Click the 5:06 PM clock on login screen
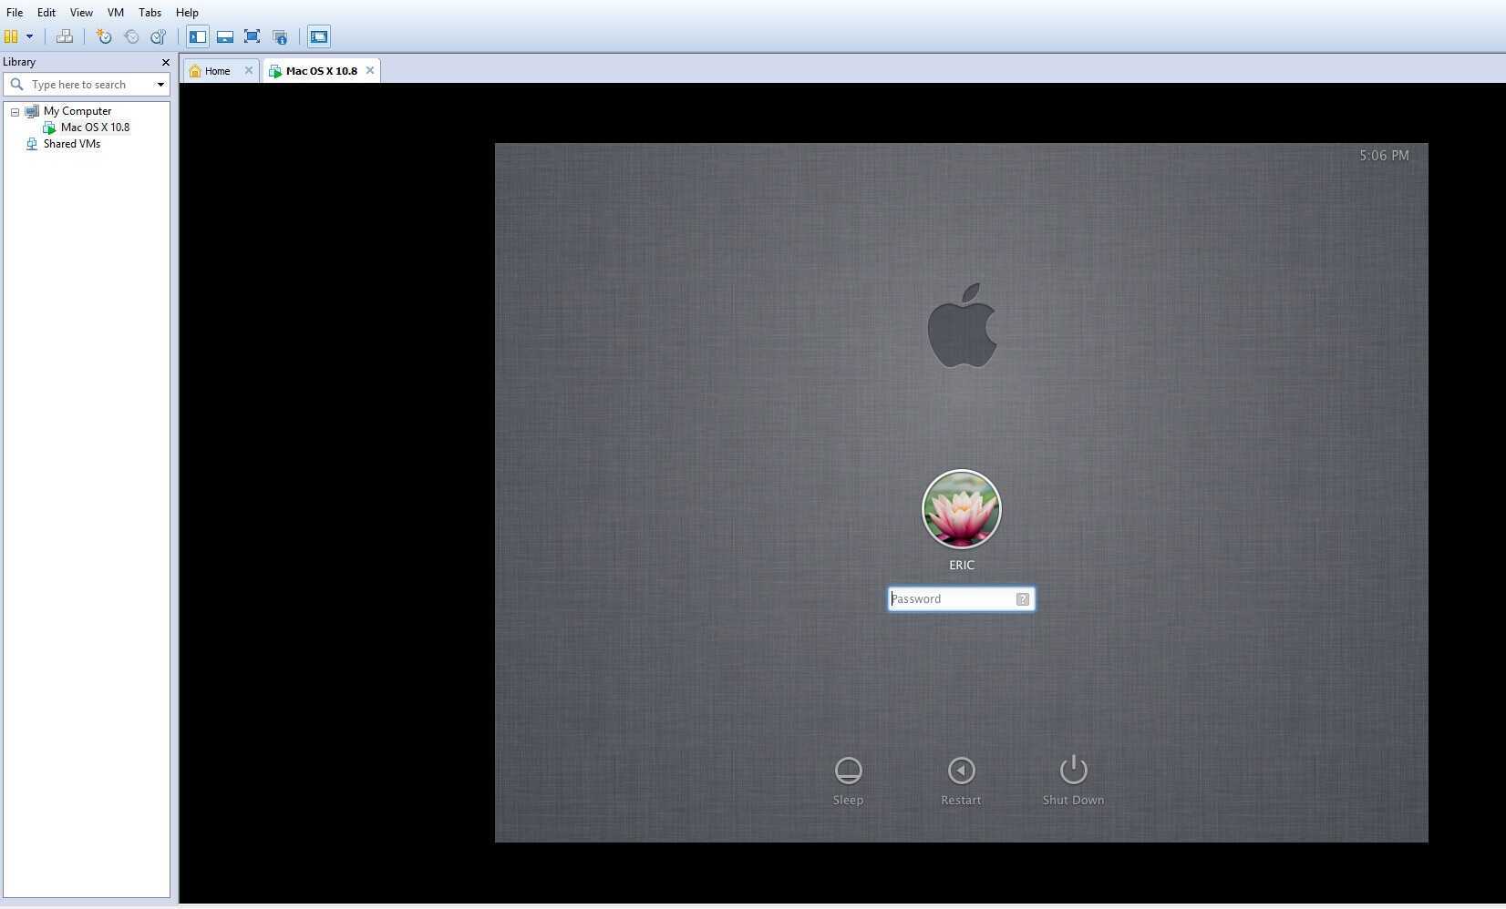The image size is (1506, 909). coord(1384,156)
